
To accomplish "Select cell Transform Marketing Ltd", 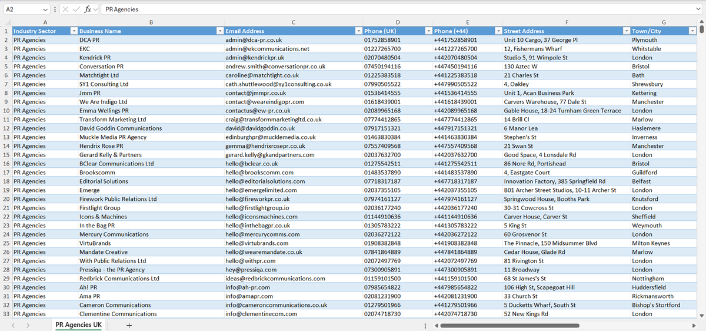I will (x=151, y=120).
